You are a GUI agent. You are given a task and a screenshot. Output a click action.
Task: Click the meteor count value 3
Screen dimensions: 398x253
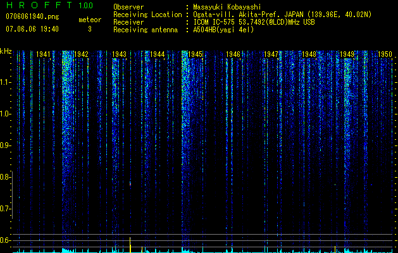(x=90, y=29)
